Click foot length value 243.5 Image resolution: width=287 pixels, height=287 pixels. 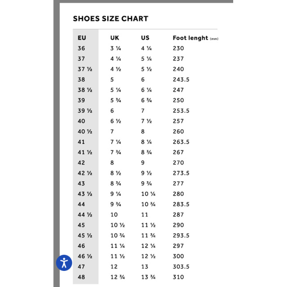[181, 80]
